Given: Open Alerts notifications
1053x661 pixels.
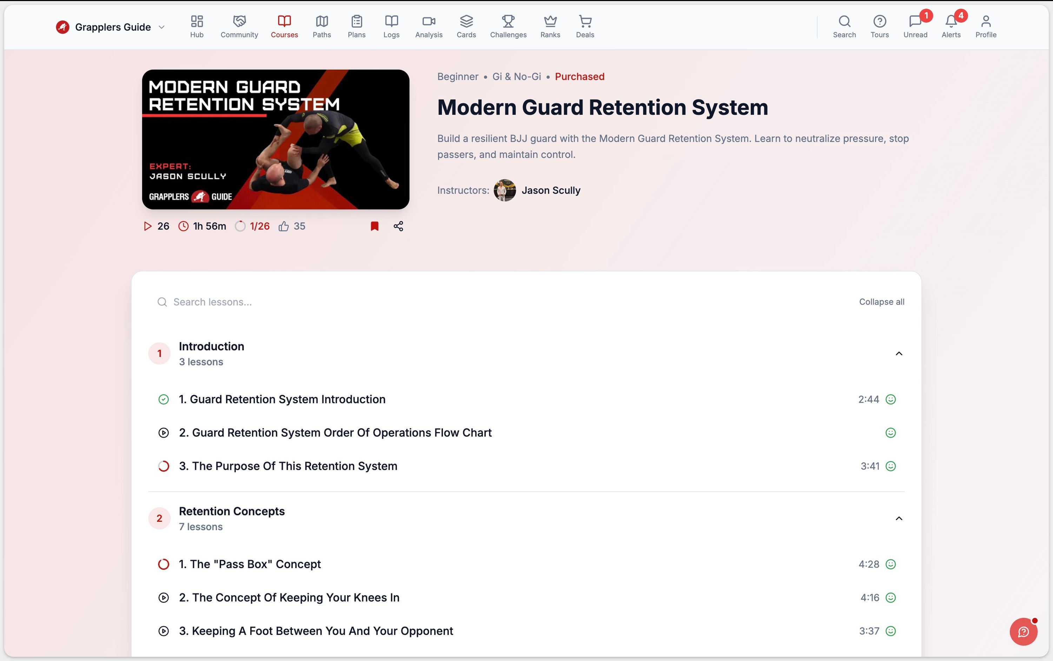Looking at the screenshot, I should pyautogui.click(x=951, y=27).
